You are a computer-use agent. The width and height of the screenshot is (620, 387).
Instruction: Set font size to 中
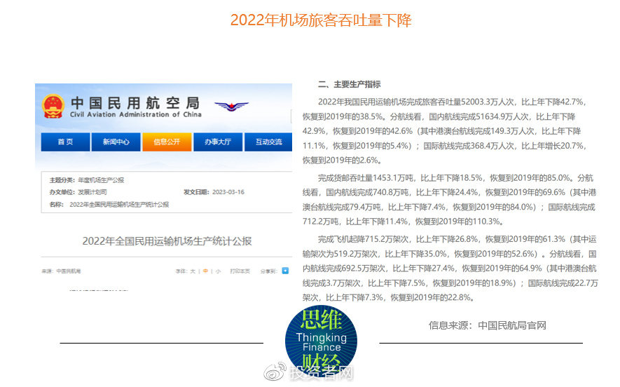(x=205, y=271)
